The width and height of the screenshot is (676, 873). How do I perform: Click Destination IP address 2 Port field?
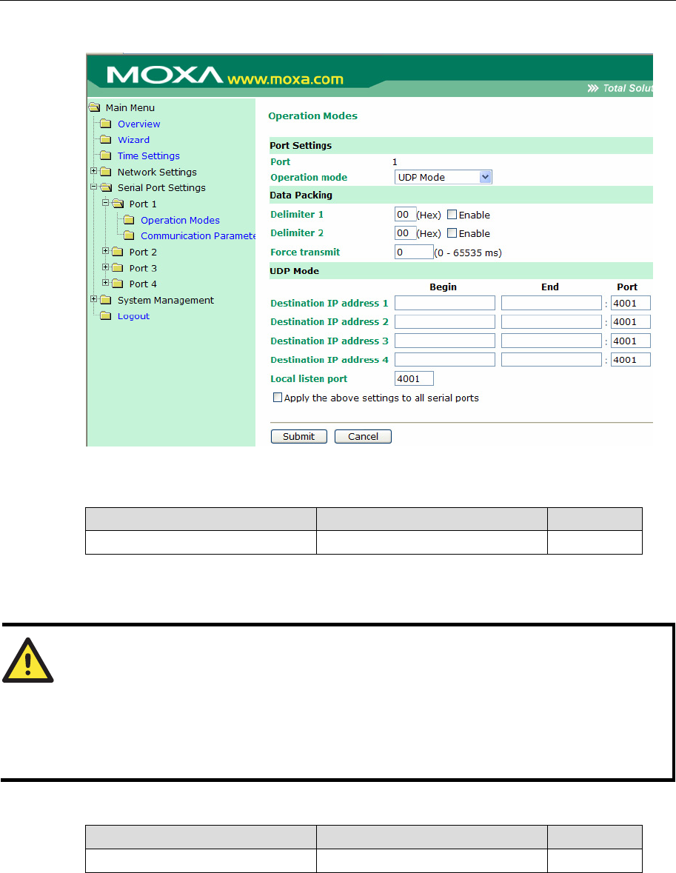click(631, 322)
